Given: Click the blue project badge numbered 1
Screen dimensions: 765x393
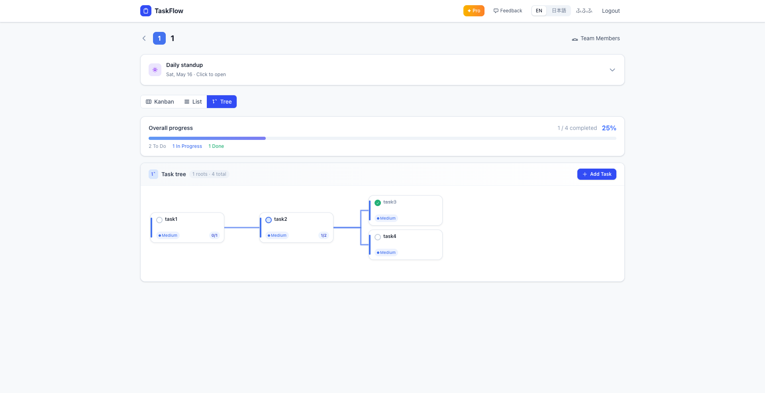Looking at the screenshot, I should tap(159, 38).
